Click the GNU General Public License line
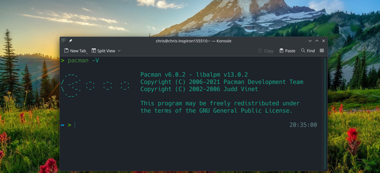Screen dimensions: 380x173 pos(216,111)
